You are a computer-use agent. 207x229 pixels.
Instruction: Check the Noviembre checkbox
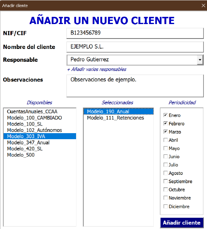pyautogui.click(x=165, y=198)
